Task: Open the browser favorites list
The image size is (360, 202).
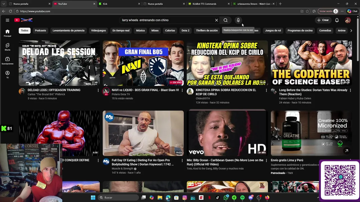Action: (x=314, y=11)
